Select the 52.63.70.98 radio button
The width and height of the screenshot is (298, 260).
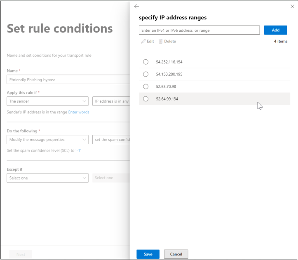pyautogui.click(x=146, y=87)
